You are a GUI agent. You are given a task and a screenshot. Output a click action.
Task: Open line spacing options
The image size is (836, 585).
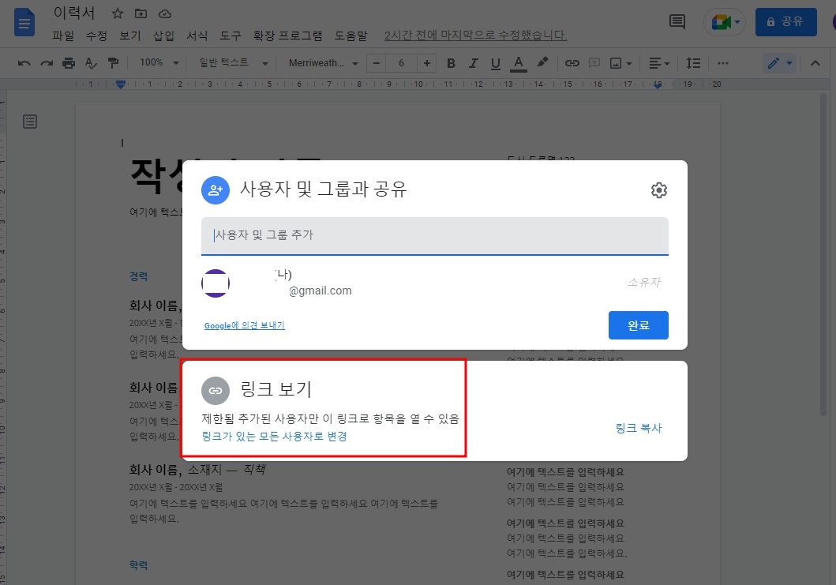pyautogui.click(x=693, y=63)
